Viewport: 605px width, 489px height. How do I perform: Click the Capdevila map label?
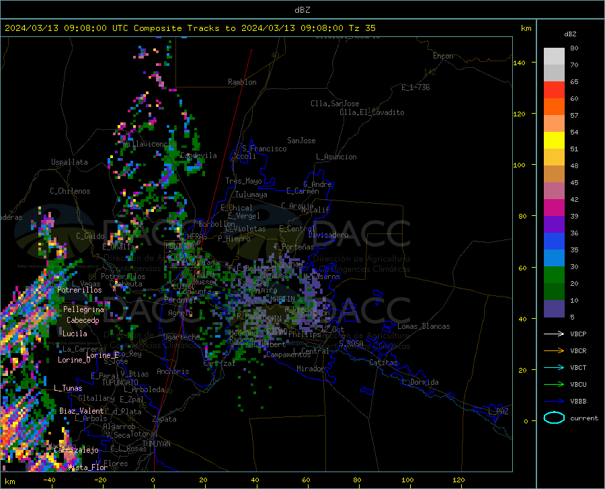coord(198,155)
